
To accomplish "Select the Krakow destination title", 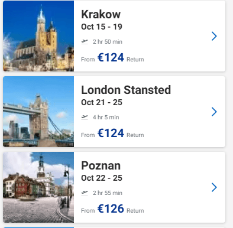I will click(x=101, y=14).
